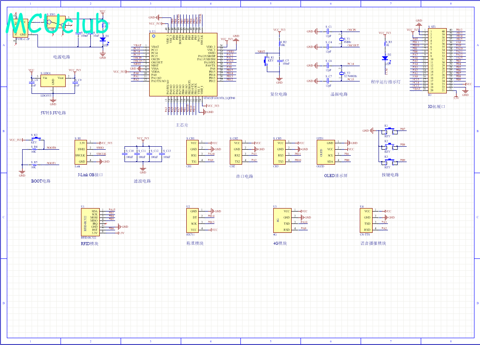Click the 'LDO3V3' part label
480x345 pixels.
[46, 96]
